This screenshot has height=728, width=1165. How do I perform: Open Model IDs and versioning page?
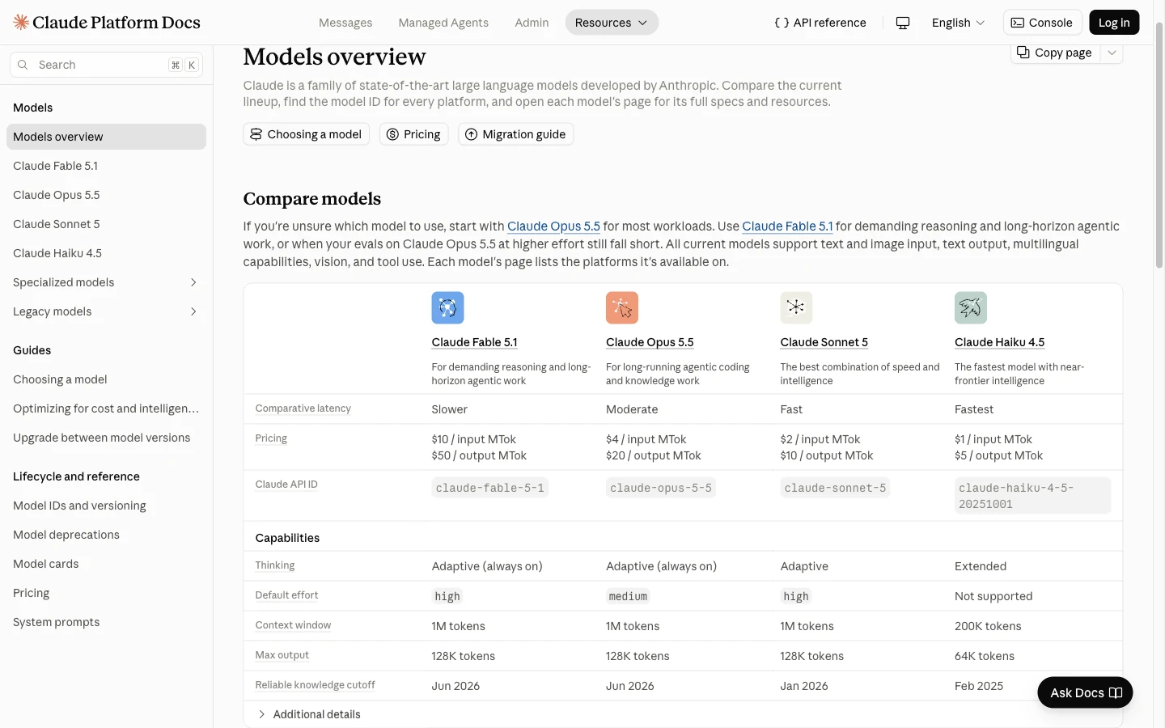106,506
